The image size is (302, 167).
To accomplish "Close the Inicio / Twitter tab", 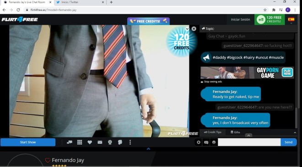I will 102,2.
